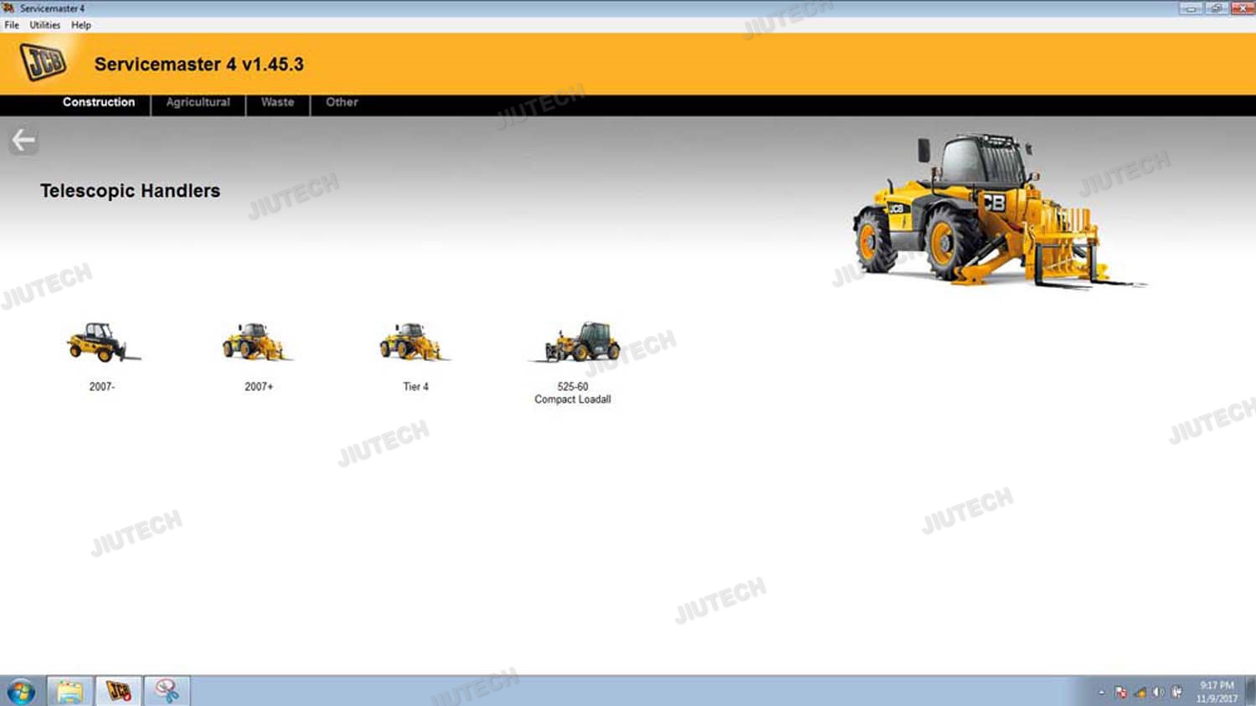This screenshot has width=1256, height=706.
Task: Choose the Tier 4 handler icon
Action: (x=414, y=343)
